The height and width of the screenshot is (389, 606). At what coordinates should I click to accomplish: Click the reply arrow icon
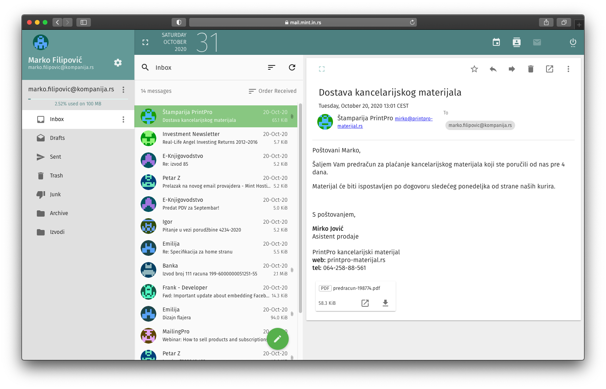[493, 69]
